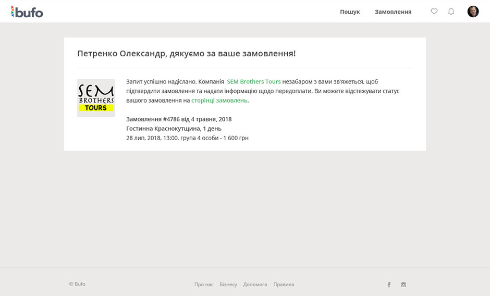Open Бізнесу footer link

click(x=228, y=285)
